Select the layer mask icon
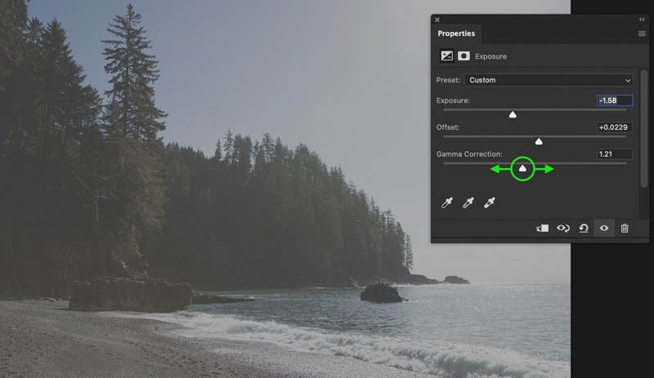The height and width of the screenshot is (378, 654). (x=464, y=56)
